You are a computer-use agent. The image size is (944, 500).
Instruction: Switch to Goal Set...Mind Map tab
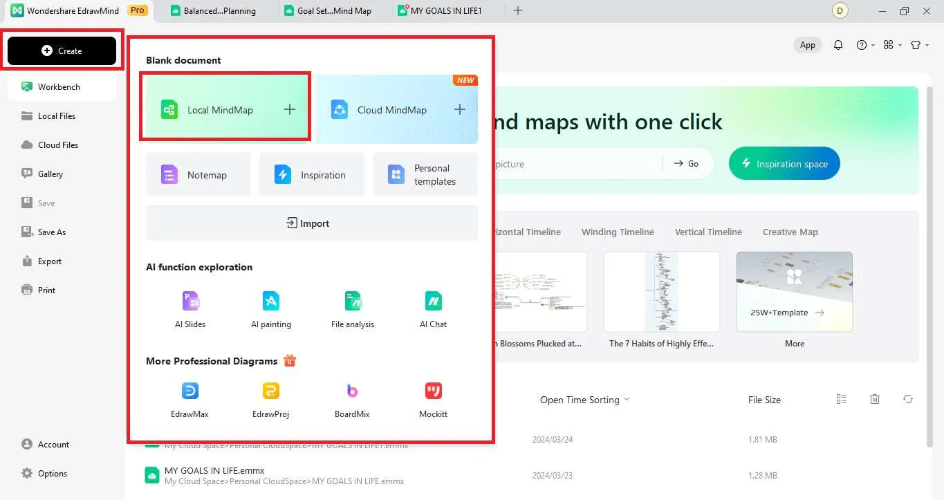coord(335,10)
